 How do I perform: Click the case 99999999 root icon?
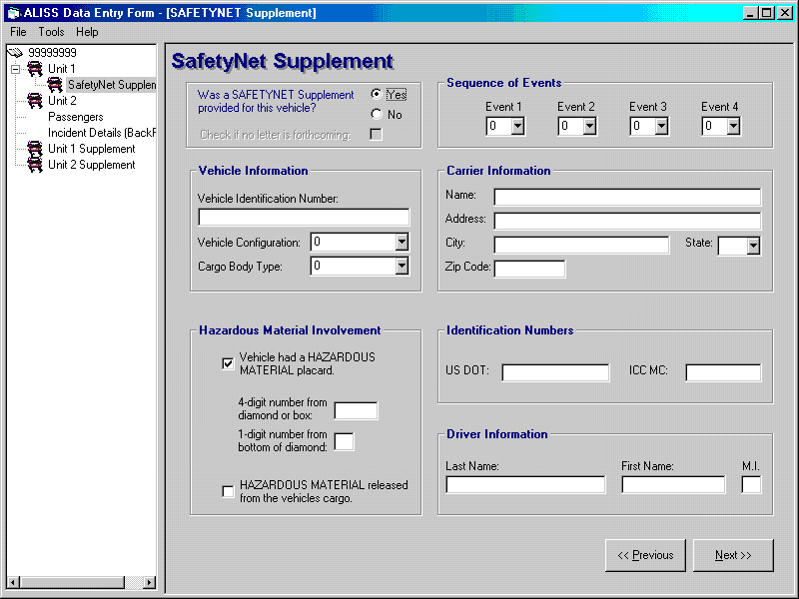(x=15, y=52)
